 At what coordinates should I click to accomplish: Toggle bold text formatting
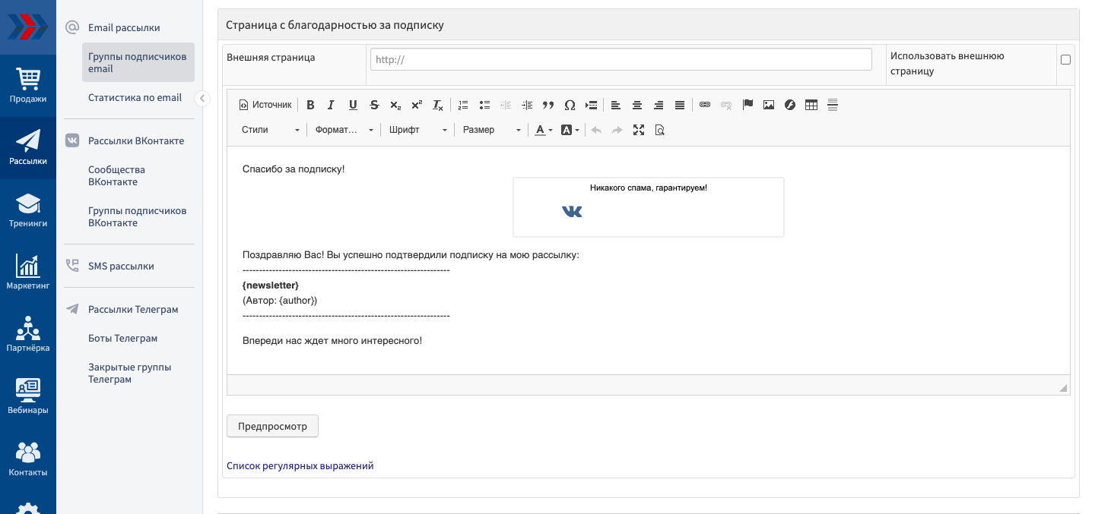coord(310,105)
